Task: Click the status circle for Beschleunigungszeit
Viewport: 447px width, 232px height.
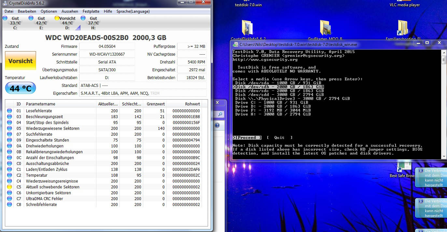Action: [x=9, y=116]
